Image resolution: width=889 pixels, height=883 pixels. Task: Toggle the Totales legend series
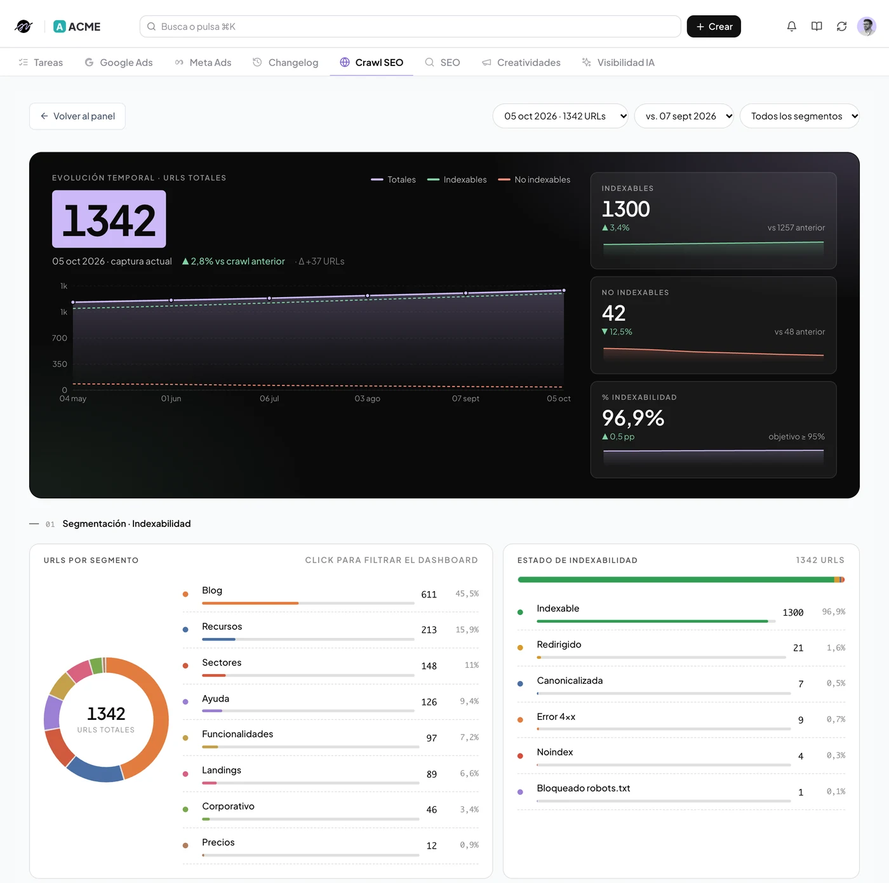coord(394,180)
